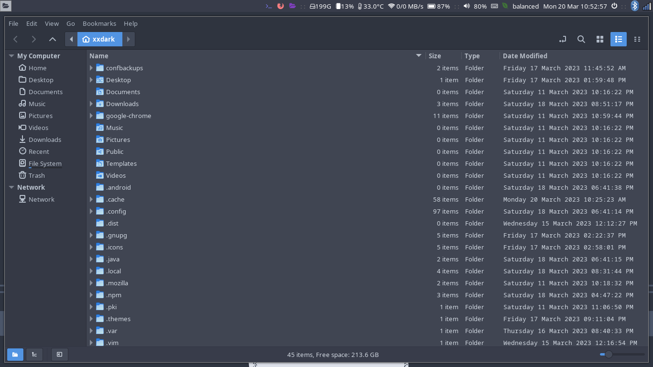Image resolution: width=653 pixels, height=367 pixels.
Task: Toggle the location entry path icon
Action: coord(562,39)
